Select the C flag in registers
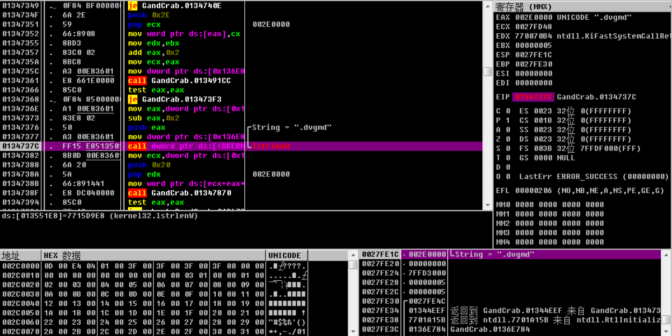The width and height of the screenshot is (672, 336). [x=503, y=111]
